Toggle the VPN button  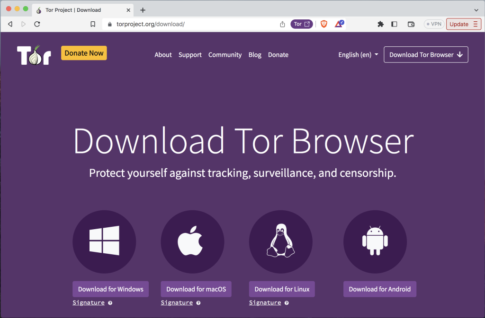(434, 24)
